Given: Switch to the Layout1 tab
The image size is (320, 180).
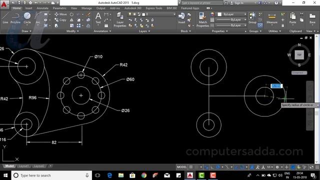Looking at the screenshot, I should click(x=23, y=166).
